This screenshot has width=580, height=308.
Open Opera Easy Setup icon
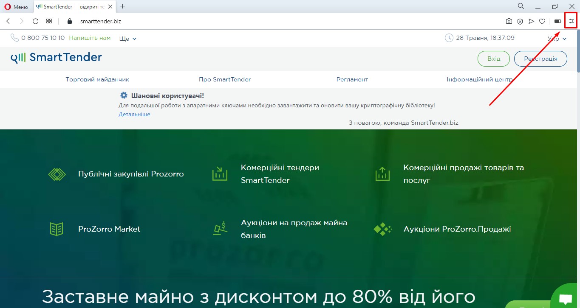pos(571,21)
